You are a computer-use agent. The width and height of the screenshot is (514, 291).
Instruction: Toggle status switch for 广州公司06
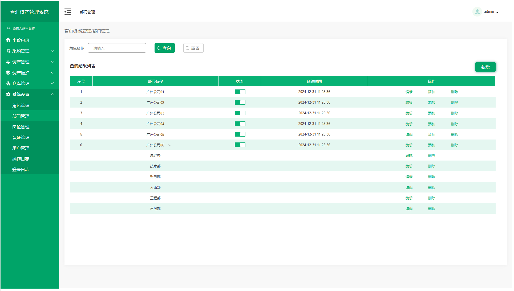[240, 145]
